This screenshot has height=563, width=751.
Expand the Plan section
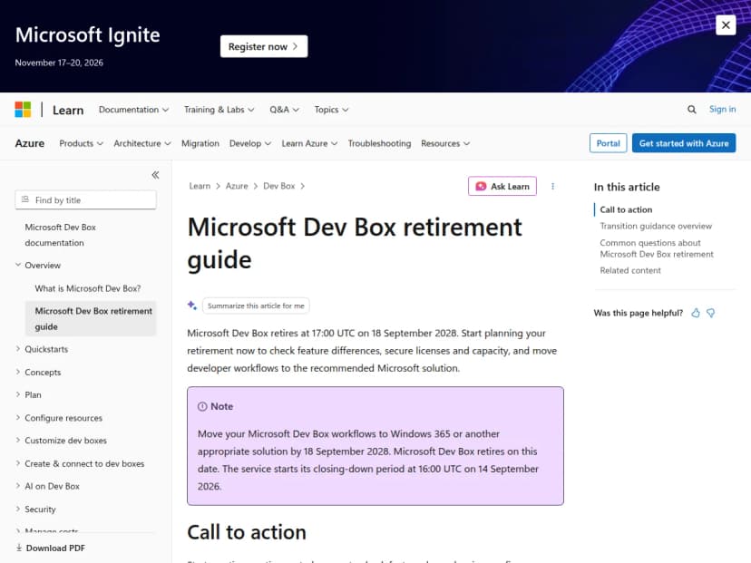tap(28, 395)
